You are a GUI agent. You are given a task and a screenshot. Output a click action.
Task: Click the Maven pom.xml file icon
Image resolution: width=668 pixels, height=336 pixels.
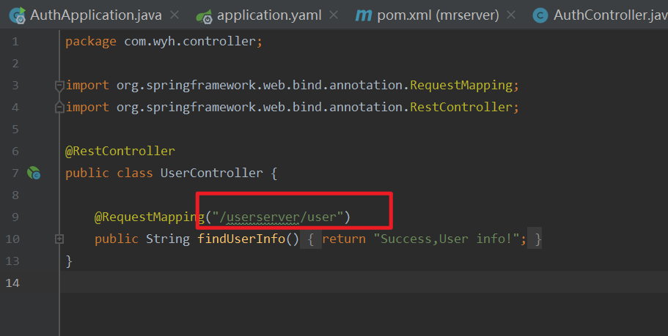pos(364,15)
